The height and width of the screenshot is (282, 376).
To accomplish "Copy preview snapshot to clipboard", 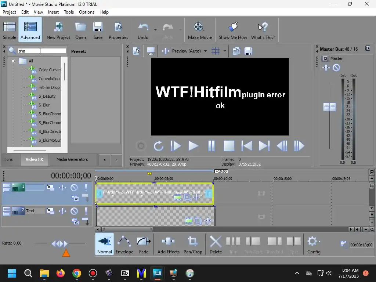I will click(x=236, y=51).
